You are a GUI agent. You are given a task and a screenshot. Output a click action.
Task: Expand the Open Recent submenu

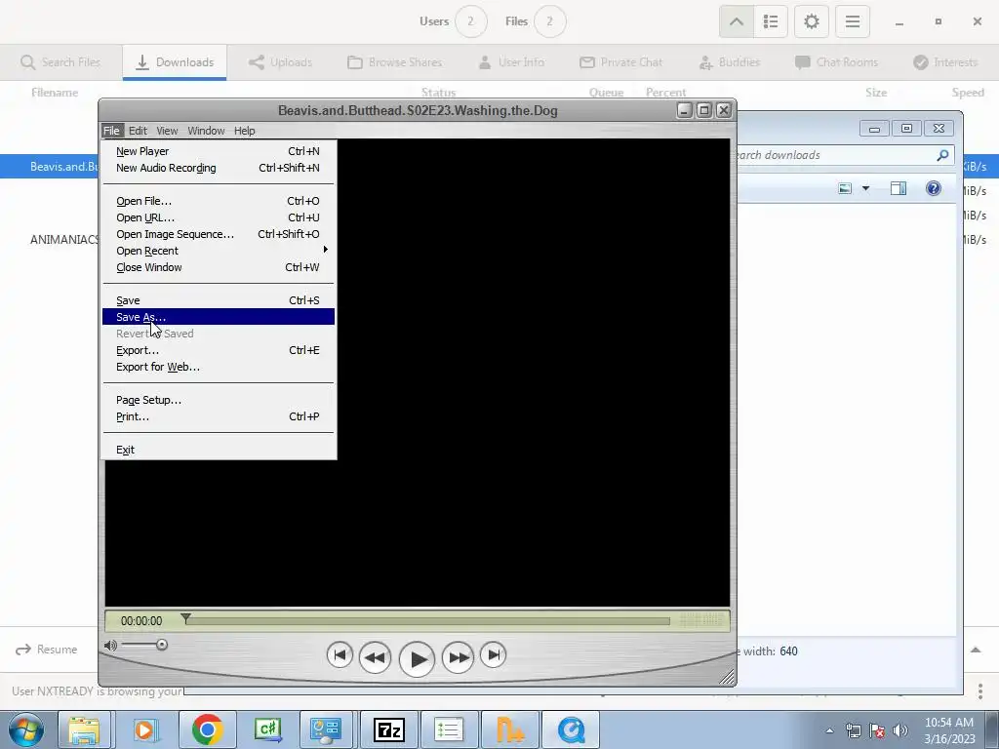pyautogui.click(x=218, y=251)
